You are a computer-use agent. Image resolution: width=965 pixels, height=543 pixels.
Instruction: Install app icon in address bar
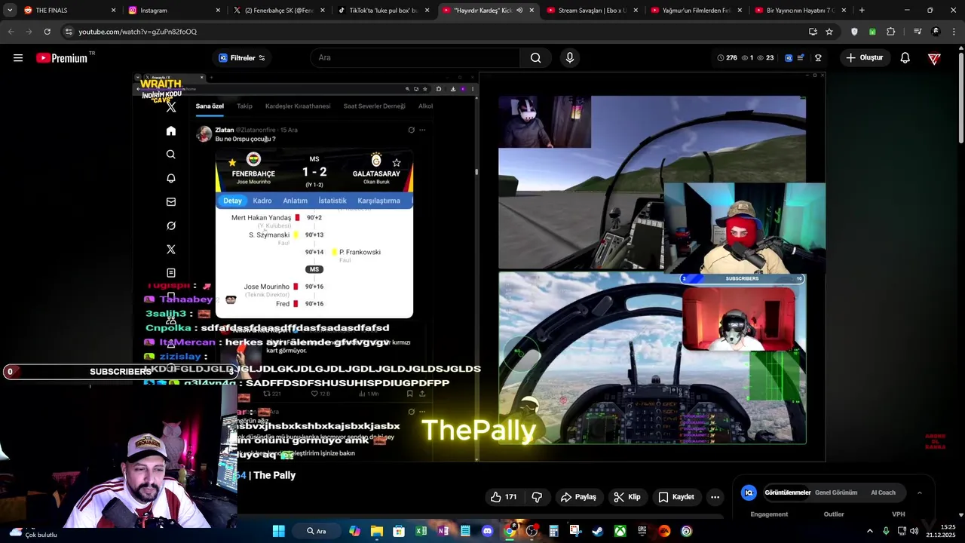pyautogui.click(x=813, y=32)
